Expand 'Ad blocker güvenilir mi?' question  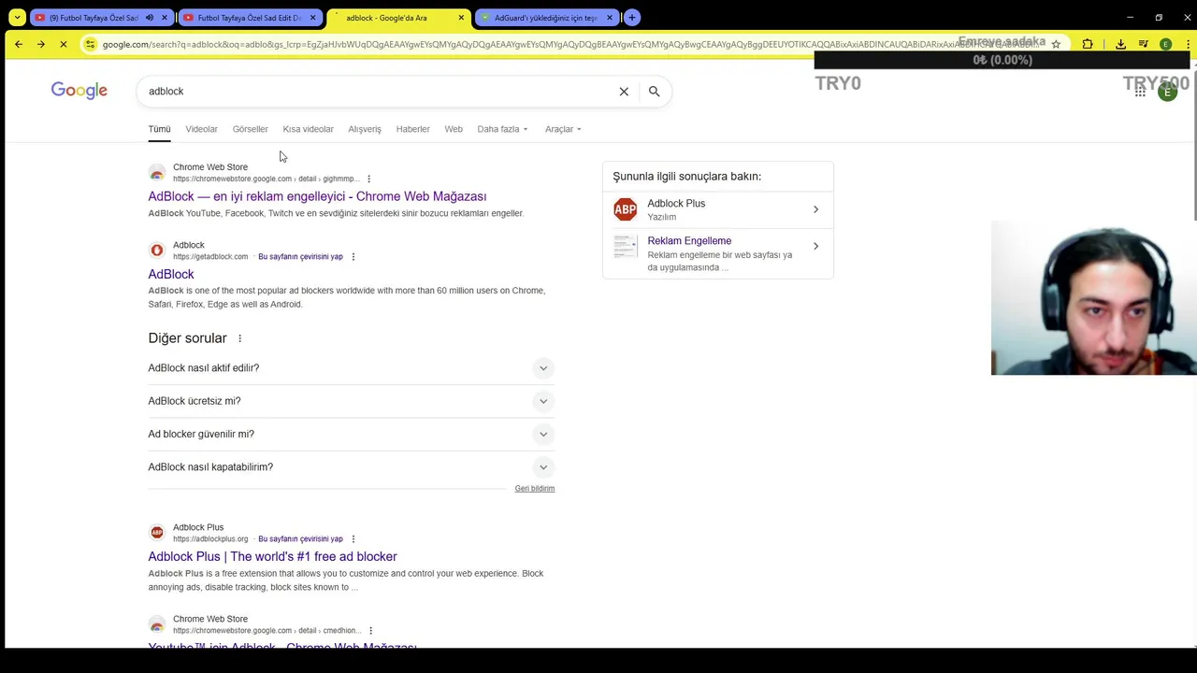click(351, 434)
